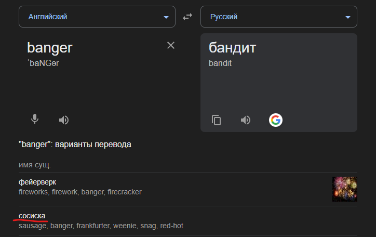Click the microphone voice input icon
This screenshot has width=376, height=237.
pos(35,119)
